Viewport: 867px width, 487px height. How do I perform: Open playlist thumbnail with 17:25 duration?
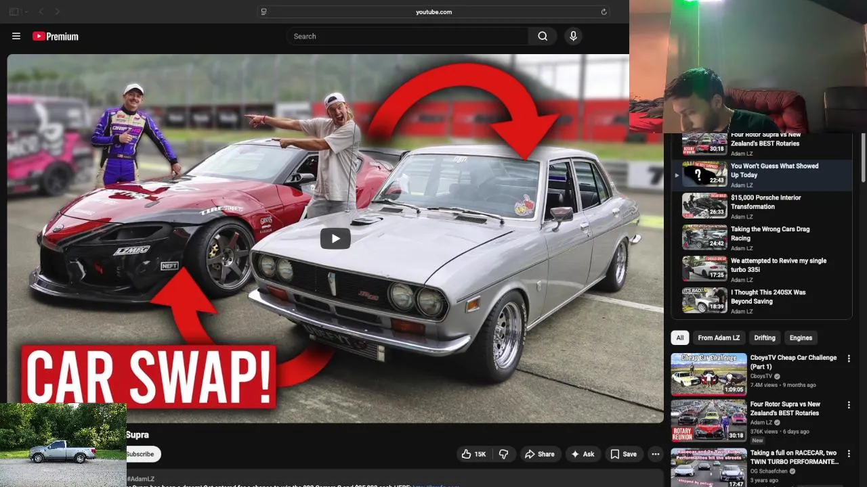pyautogui.click(x=704, y=269)
